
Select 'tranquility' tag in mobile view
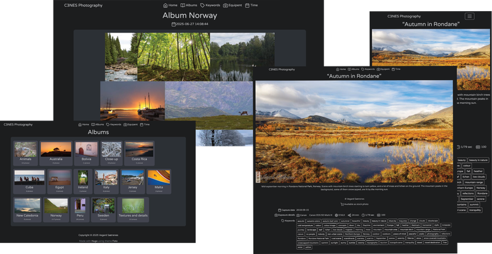tap(475, 210)
